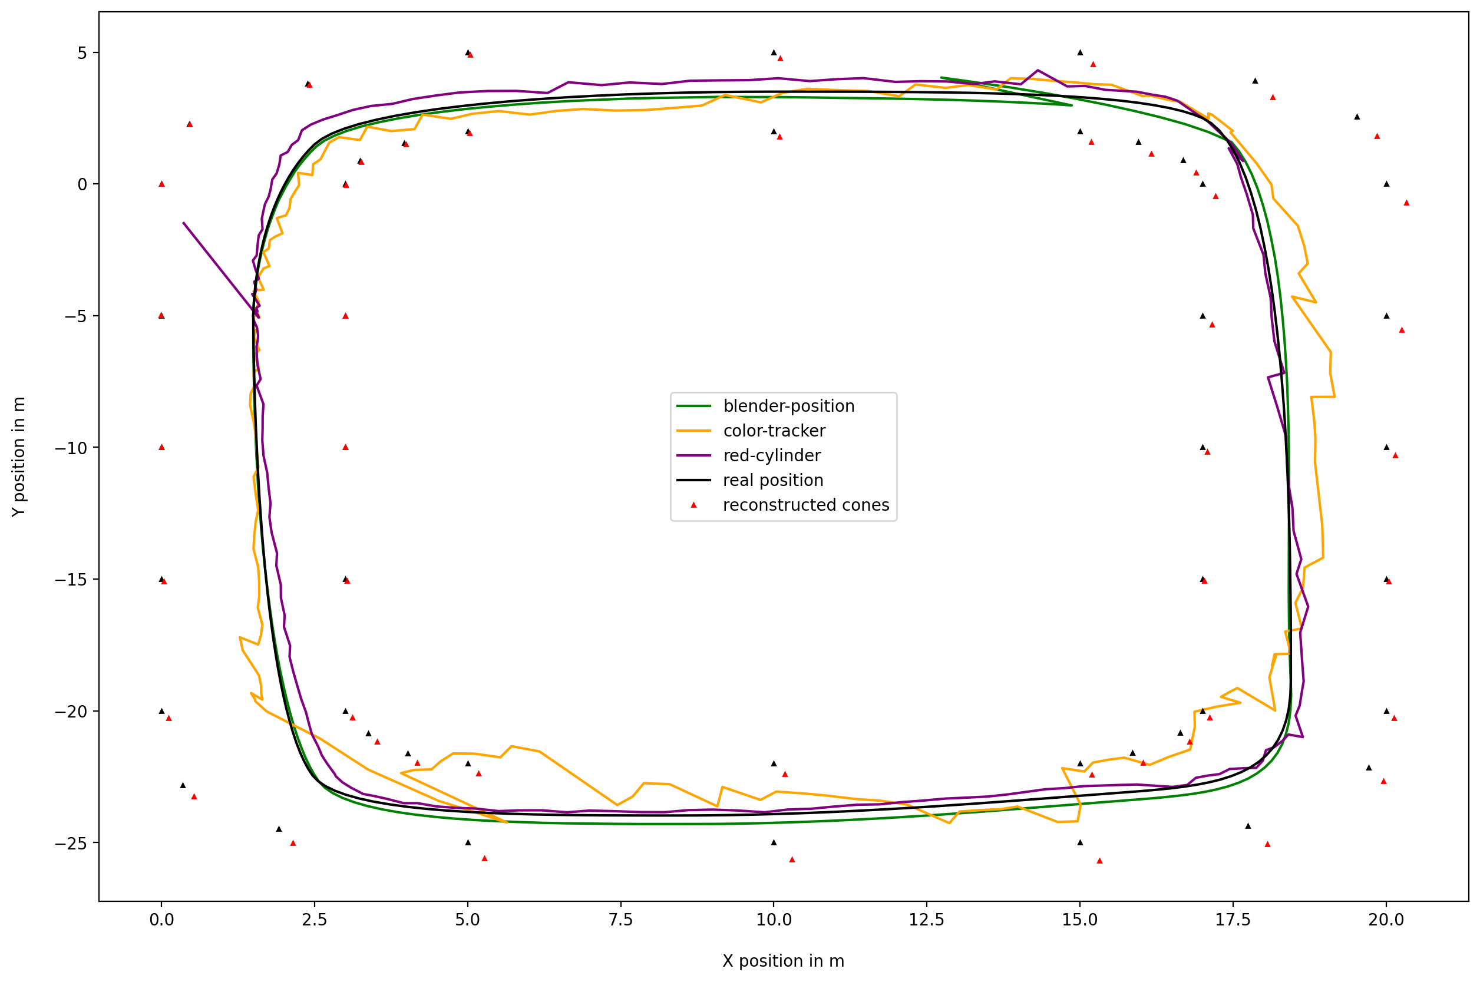Click the orange line swatch in legend
The image size is (1480, 982).
pos(694,431)
